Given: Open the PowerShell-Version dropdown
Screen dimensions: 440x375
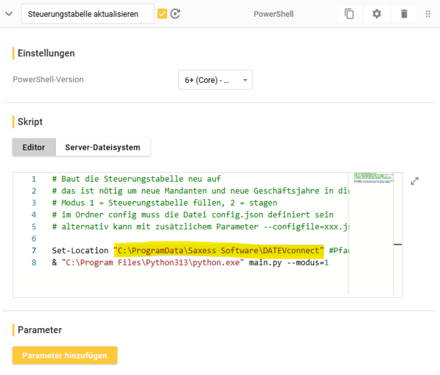Looking at the screenshot, I should coord(215,80).
